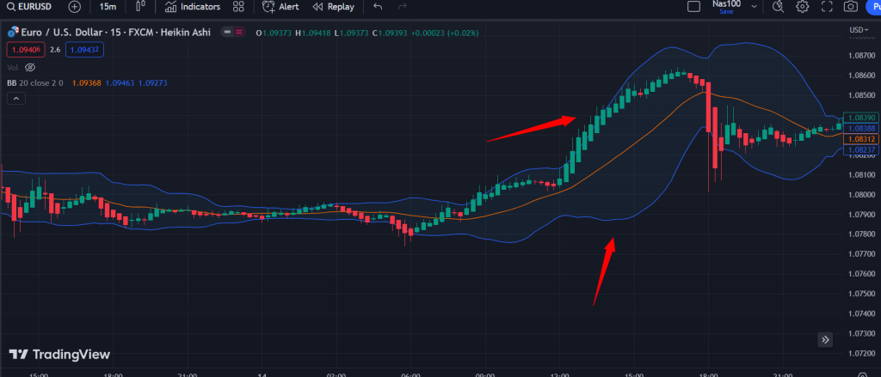
Task: Collapse the indicator legend chevron
Action: tap(15, 99)
